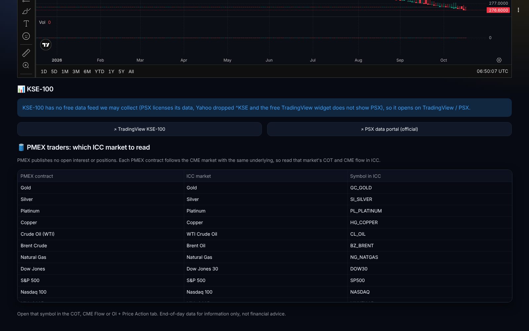Click the 276.6000 price label

pyautogui.click(x=498, y=10)
